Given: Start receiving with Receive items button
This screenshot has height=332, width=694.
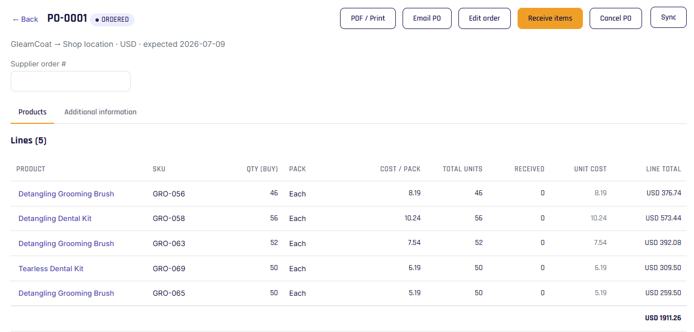Looking at the screenshot, I should tap(550, 18).
